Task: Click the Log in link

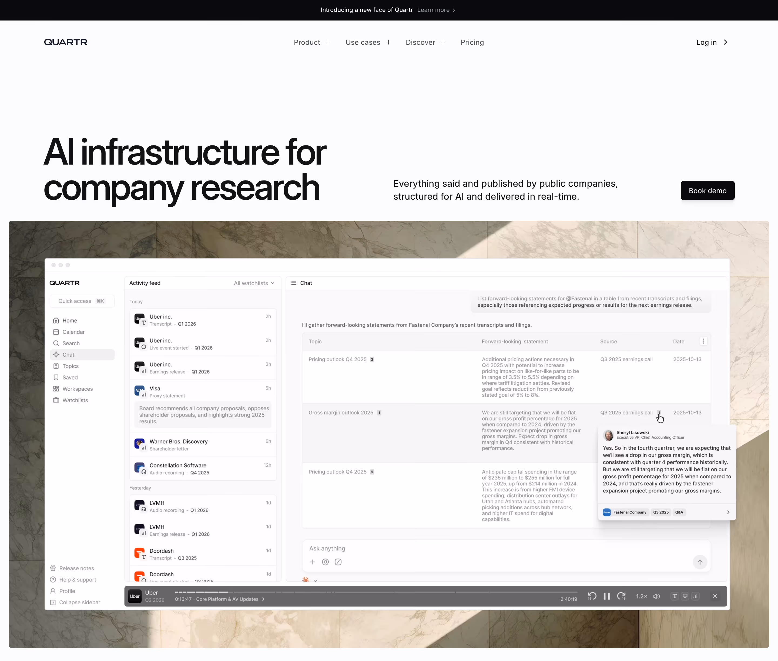Action: click(712, 42)
